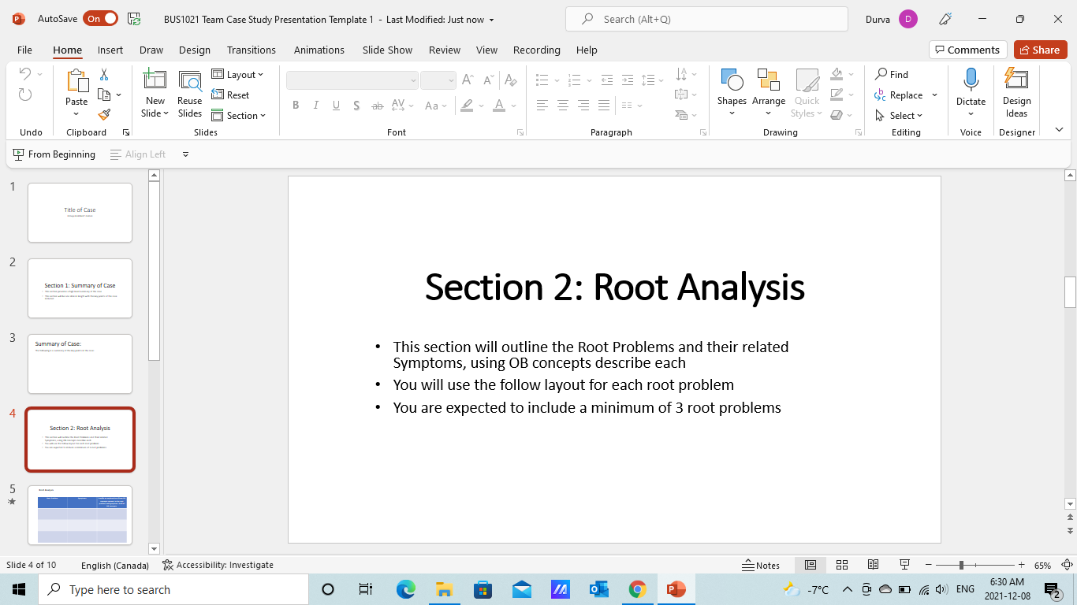Screen dimensions: 1077x605
Task: Open Design Ideas in Designer group
Action: (x=1016, y=94)
